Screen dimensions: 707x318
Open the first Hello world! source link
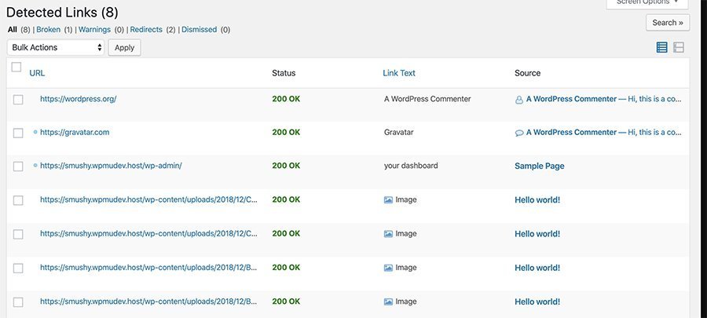[537, 199]
